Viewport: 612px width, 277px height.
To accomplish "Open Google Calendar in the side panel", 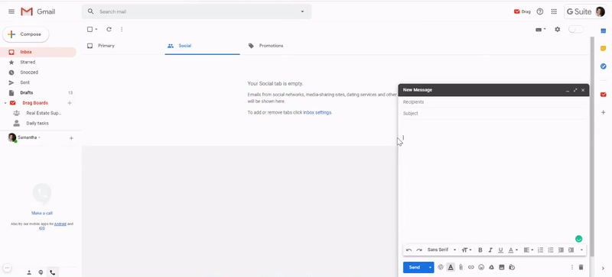I will click(603, 31).
